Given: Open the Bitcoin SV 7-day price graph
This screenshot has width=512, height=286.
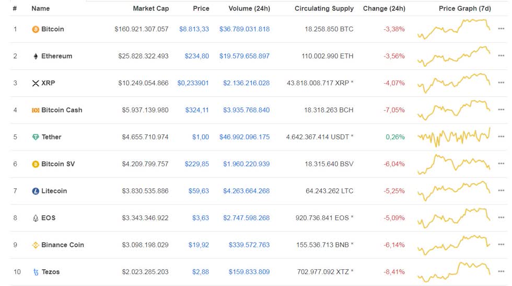Looking at the screenshot, I should coord(454,164).
